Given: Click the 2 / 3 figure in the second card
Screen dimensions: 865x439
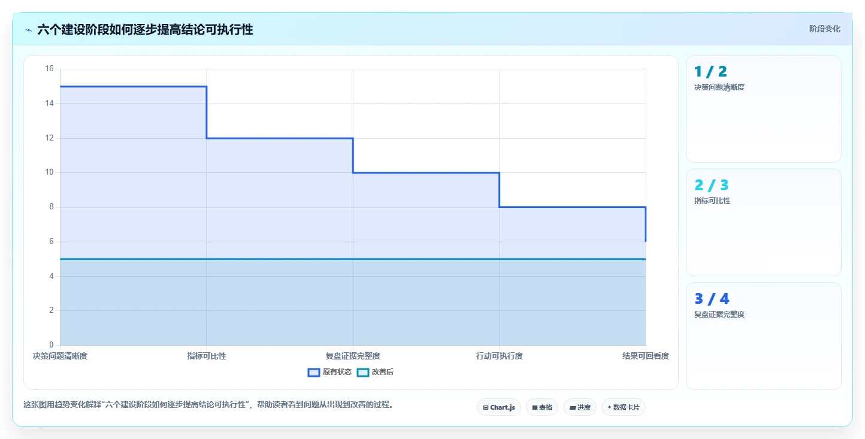Looking at the screenshot, I should click(x=712, y=185).
